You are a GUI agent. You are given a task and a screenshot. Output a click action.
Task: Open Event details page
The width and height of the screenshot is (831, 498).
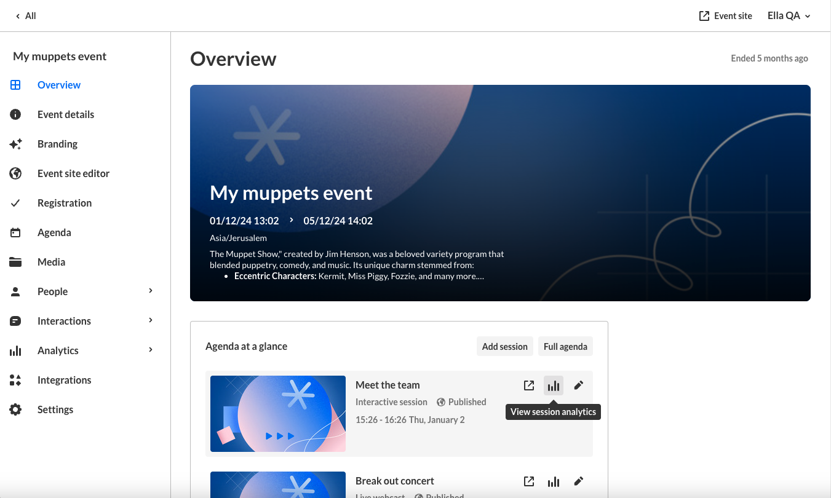(x=66, y=114)
